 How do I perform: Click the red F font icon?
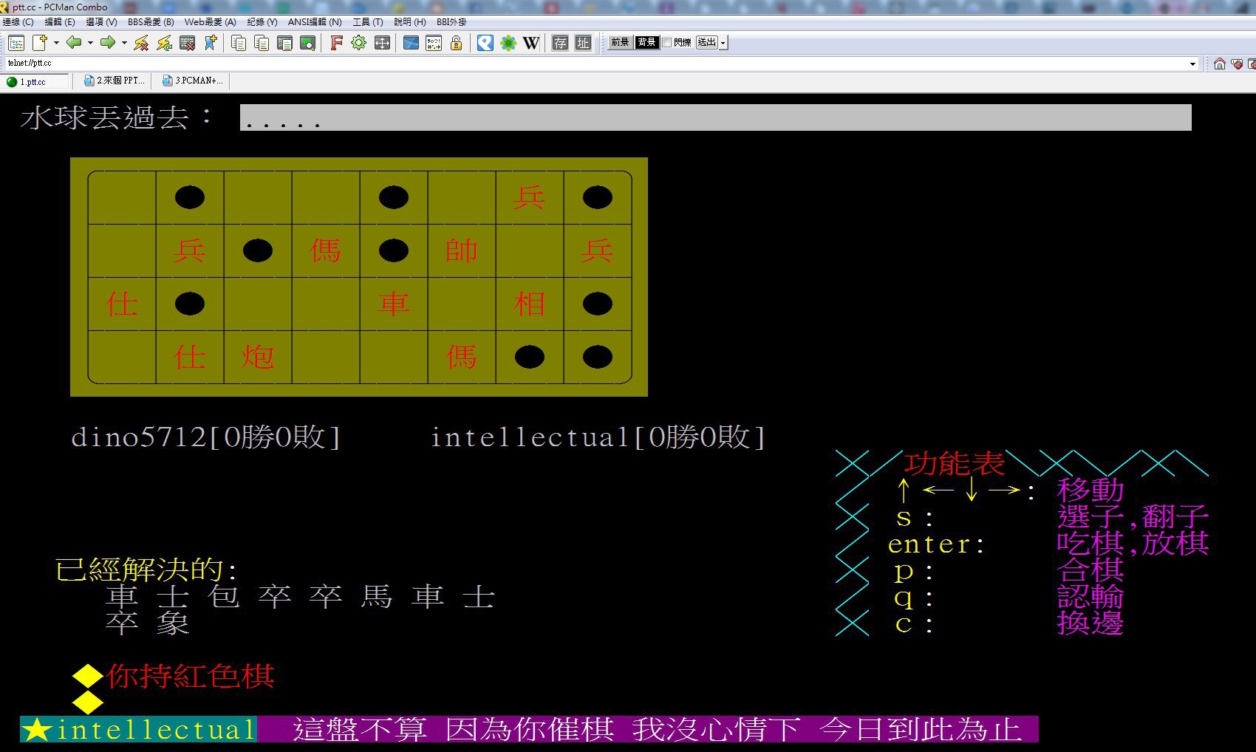(336, 43)
